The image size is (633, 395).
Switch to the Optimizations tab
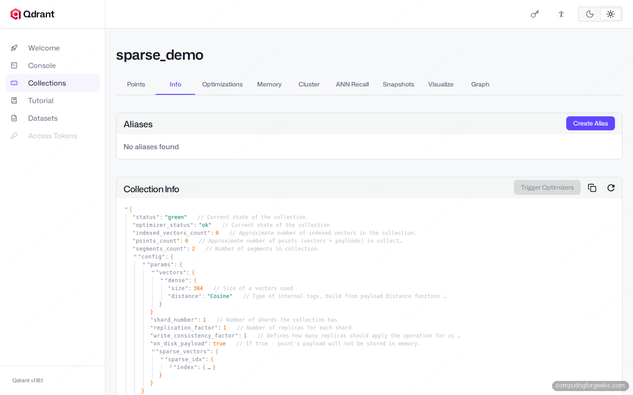222,84
